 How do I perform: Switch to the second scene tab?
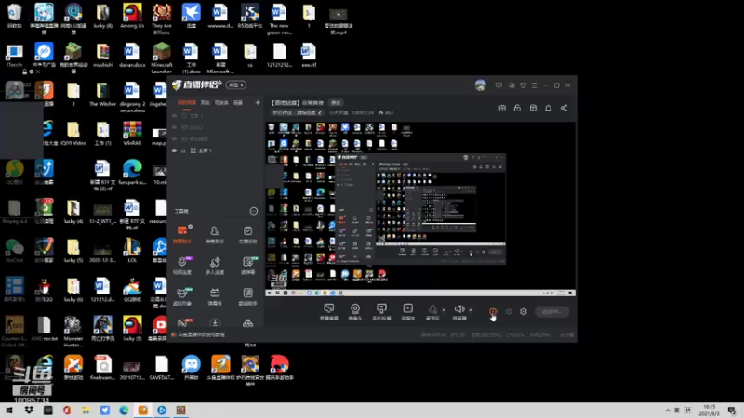205,102
